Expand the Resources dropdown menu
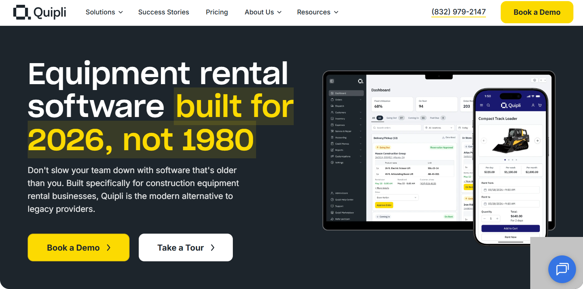The height and width of the screenshot is (289, 583). point(318,12)
